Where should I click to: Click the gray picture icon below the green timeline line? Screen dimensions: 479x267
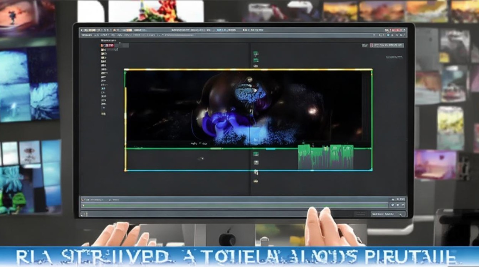256,162
